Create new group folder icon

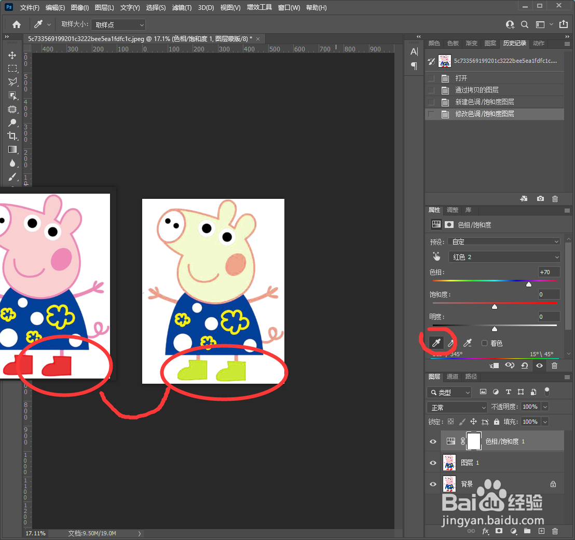[527, 531]
